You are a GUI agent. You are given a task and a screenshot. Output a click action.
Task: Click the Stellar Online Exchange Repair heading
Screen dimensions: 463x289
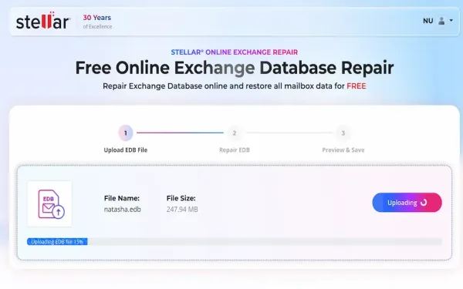point(235,52)
